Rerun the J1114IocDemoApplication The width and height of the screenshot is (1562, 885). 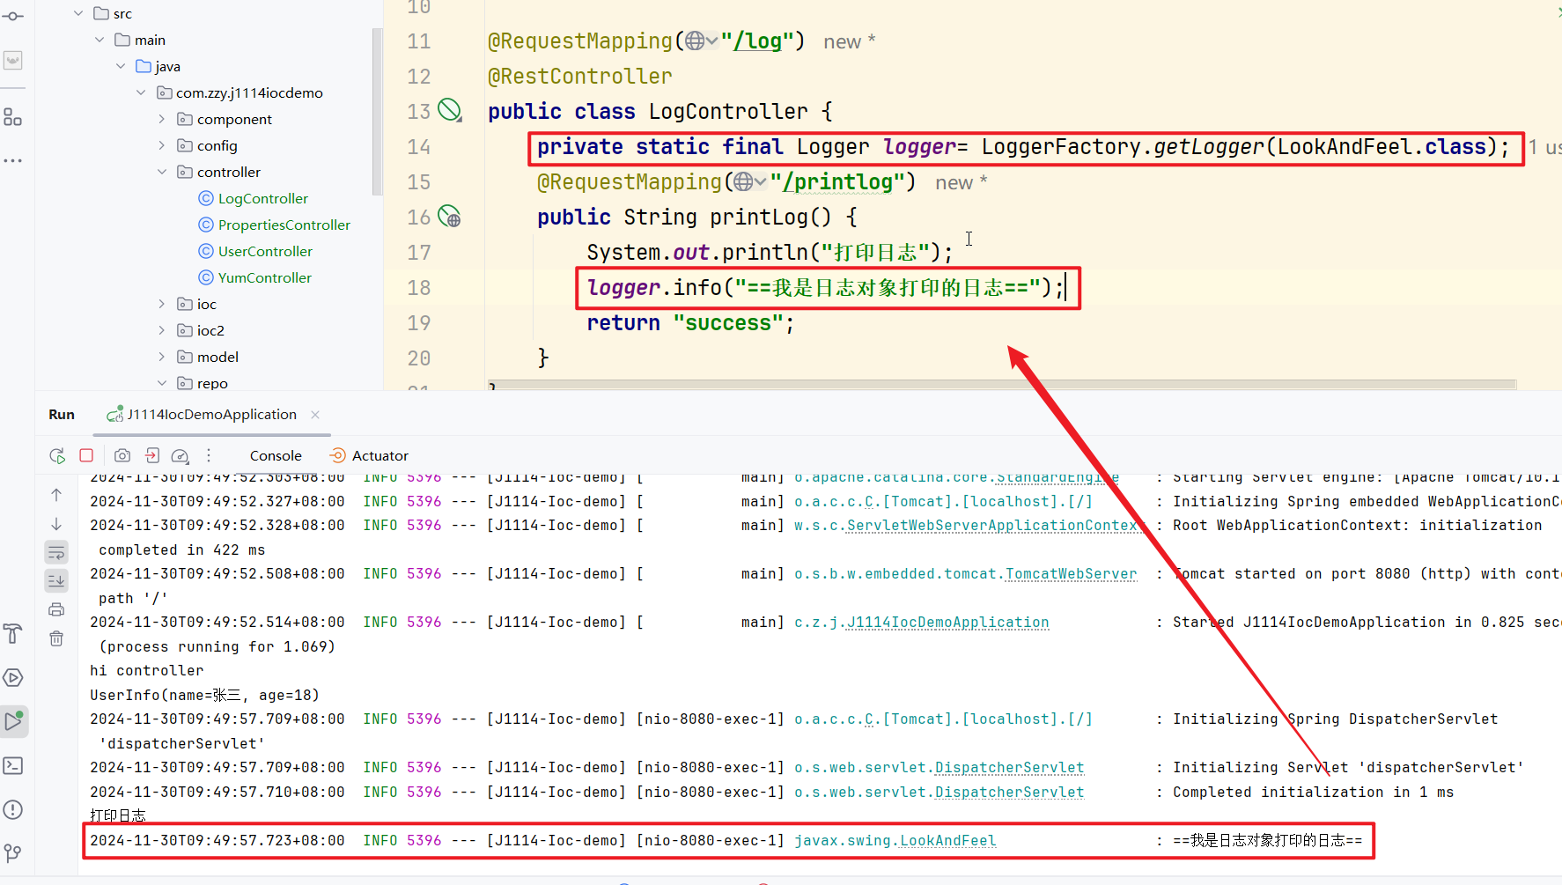[x=57, y=455]
